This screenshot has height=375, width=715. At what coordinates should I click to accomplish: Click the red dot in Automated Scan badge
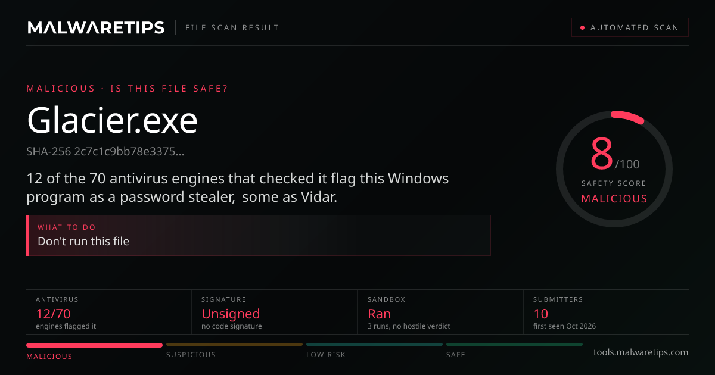click(582, 27)
